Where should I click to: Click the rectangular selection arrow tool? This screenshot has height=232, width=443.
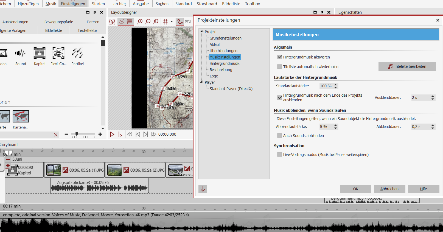coord(112,22)
